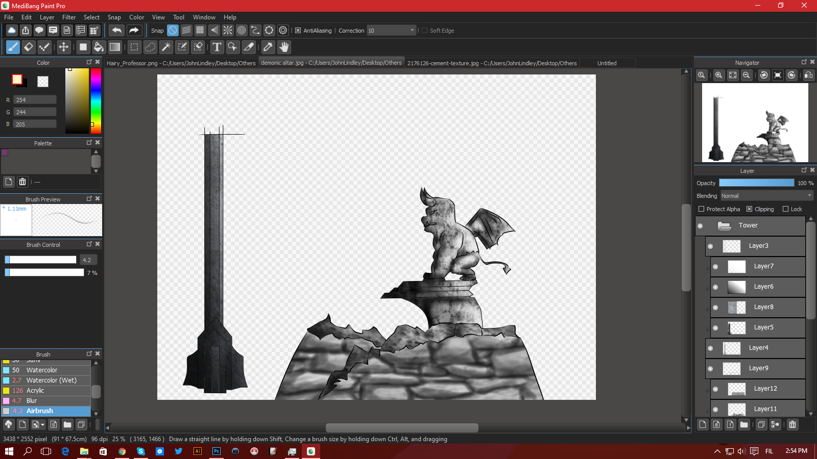Click the Navigator canvas thumbnail

tap(755, 122)
